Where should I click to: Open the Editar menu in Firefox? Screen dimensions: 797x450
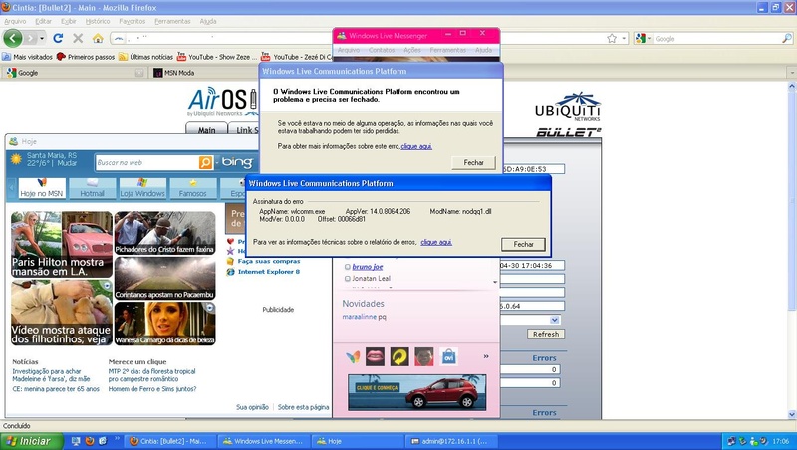[43, 21]
